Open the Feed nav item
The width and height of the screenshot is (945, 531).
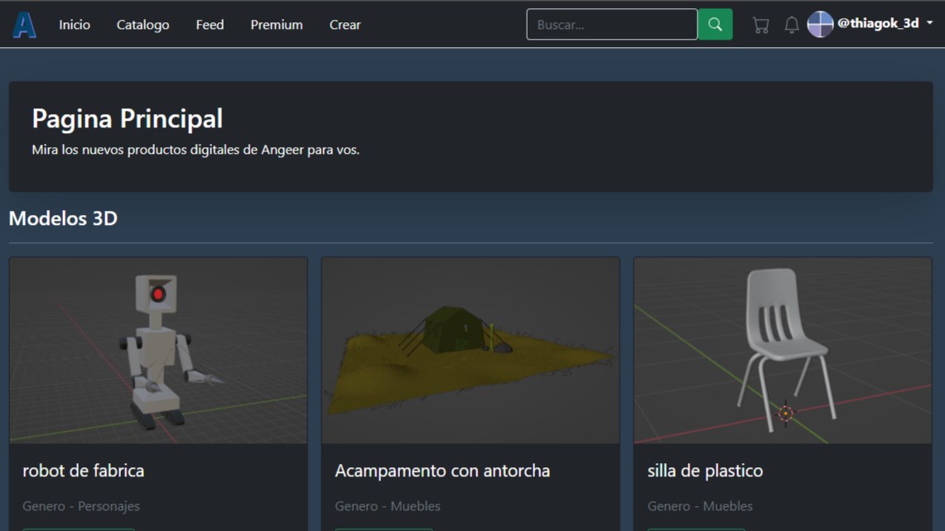tap(210, 25)
